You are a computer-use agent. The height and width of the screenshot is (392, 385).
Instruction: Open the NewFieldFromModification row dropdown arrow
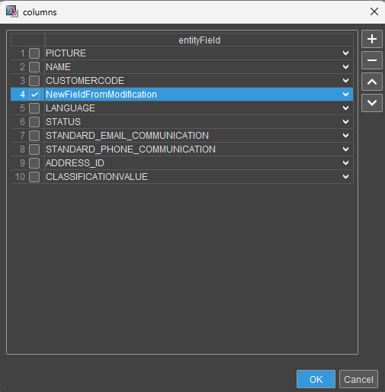(x=345, y=95)
